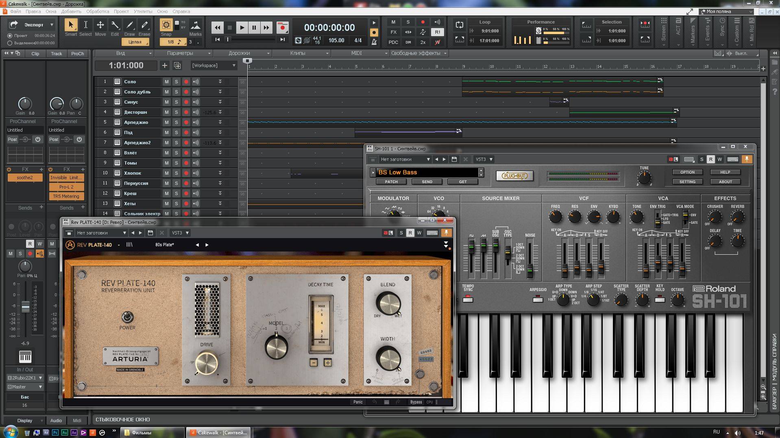This screenshot has width=780, height=438.
Task: Select the Erase tool
Action: [144, 25]
